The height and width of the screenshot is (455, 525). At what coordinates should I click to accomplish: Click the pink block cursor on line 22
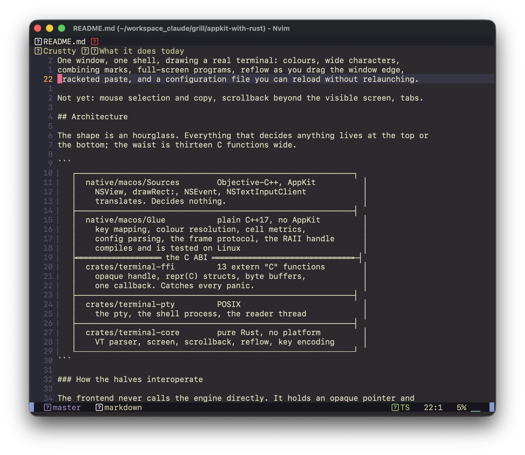point(60,79)
